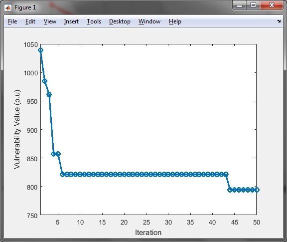Click the dock figure arrow icon

(x=279, y=21)
